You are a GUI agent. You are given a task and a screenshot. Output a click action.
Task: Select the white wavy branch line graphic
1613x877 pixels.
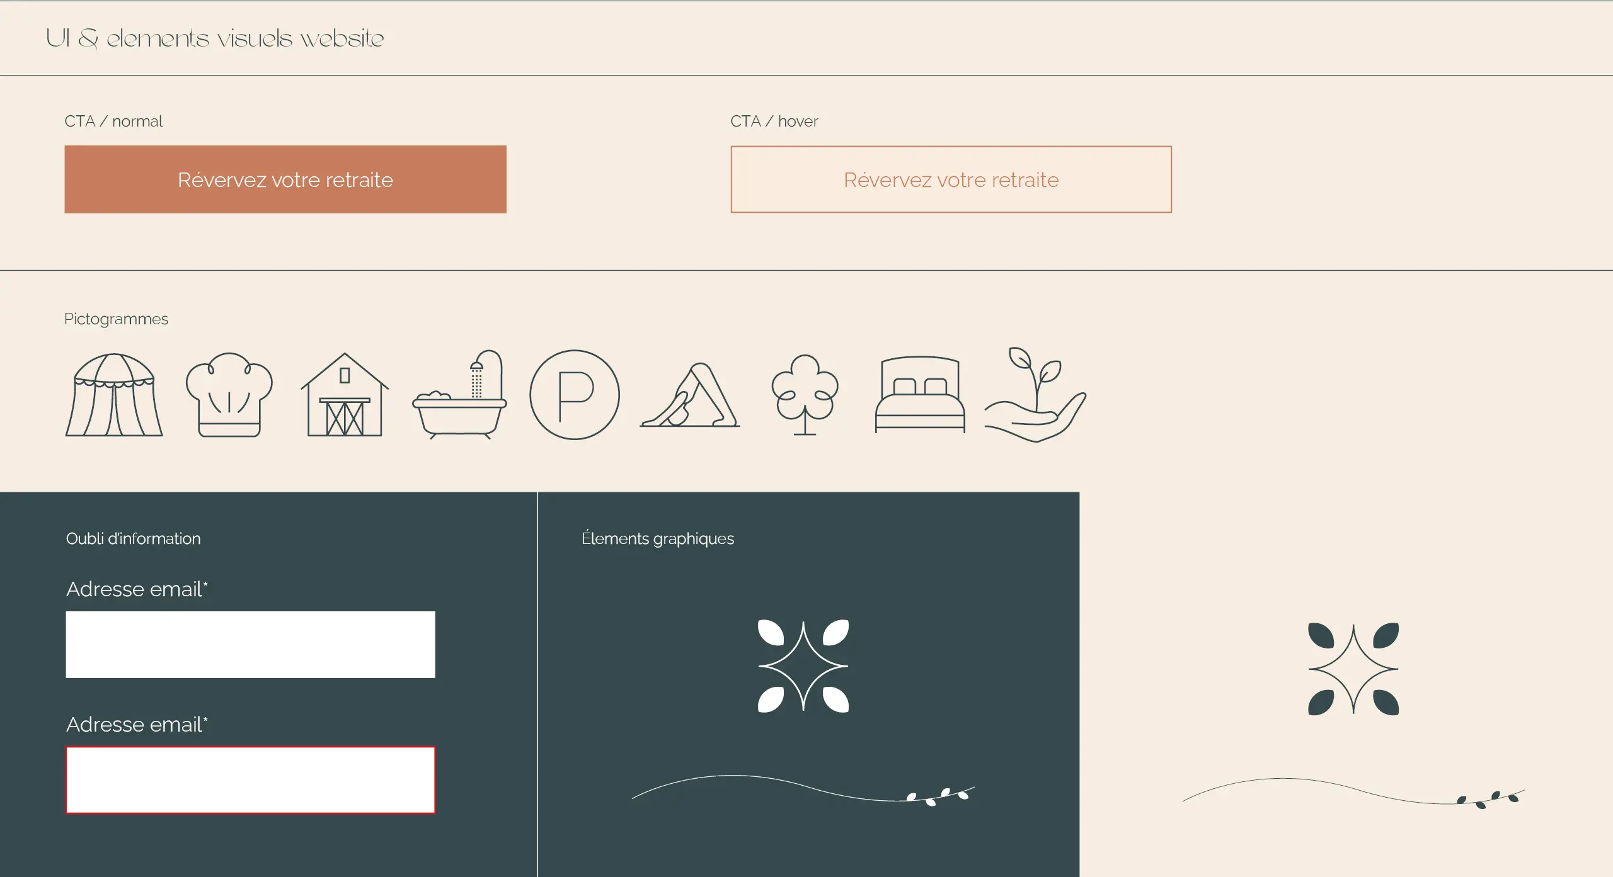point(803,790)
